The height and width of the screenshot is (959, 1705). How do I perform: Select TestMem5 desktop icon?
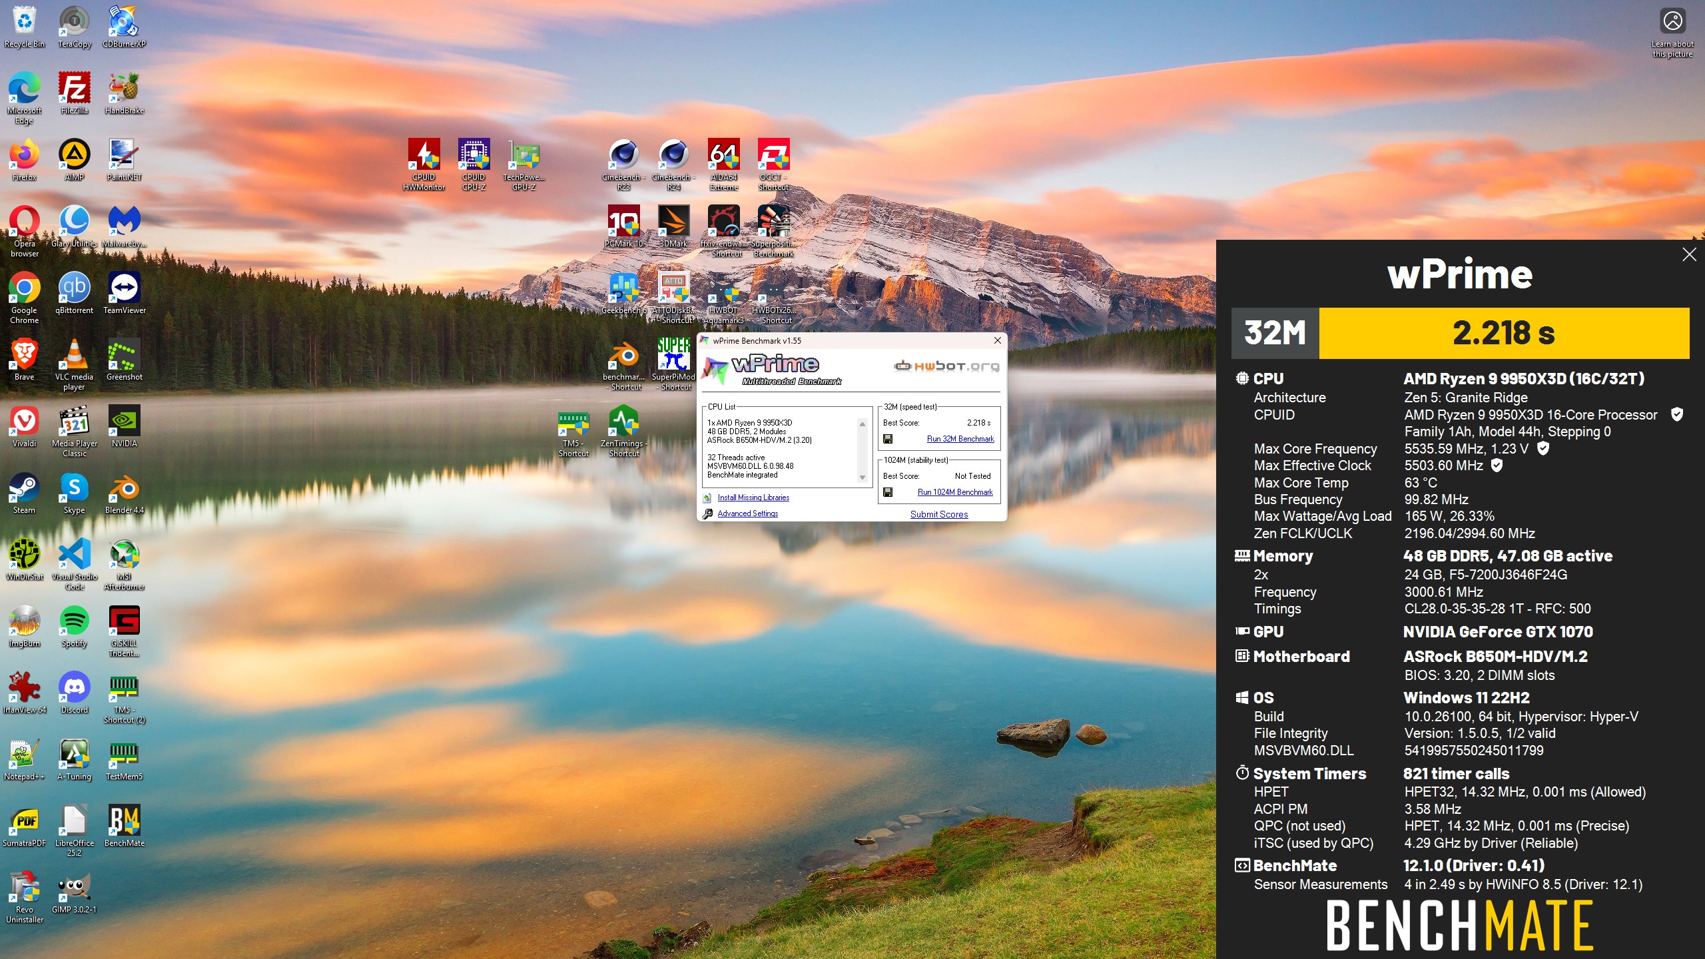click(x=125, y=759)
